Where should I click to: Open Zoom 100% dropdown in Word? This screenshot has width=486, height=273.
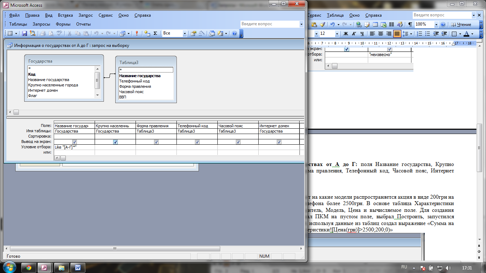tap(436, 25)
